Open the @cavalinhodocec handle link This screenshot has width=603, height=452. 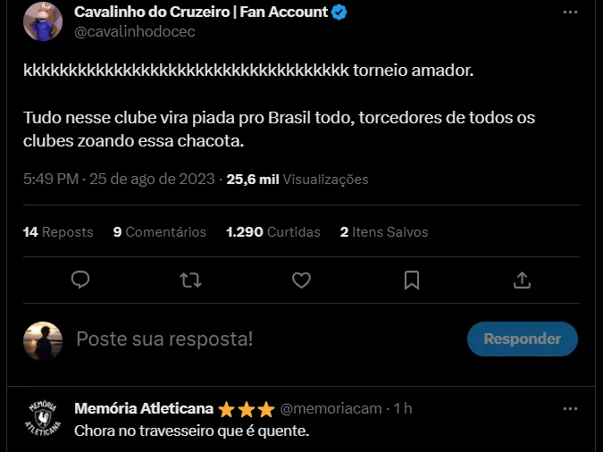coord(134,32)
